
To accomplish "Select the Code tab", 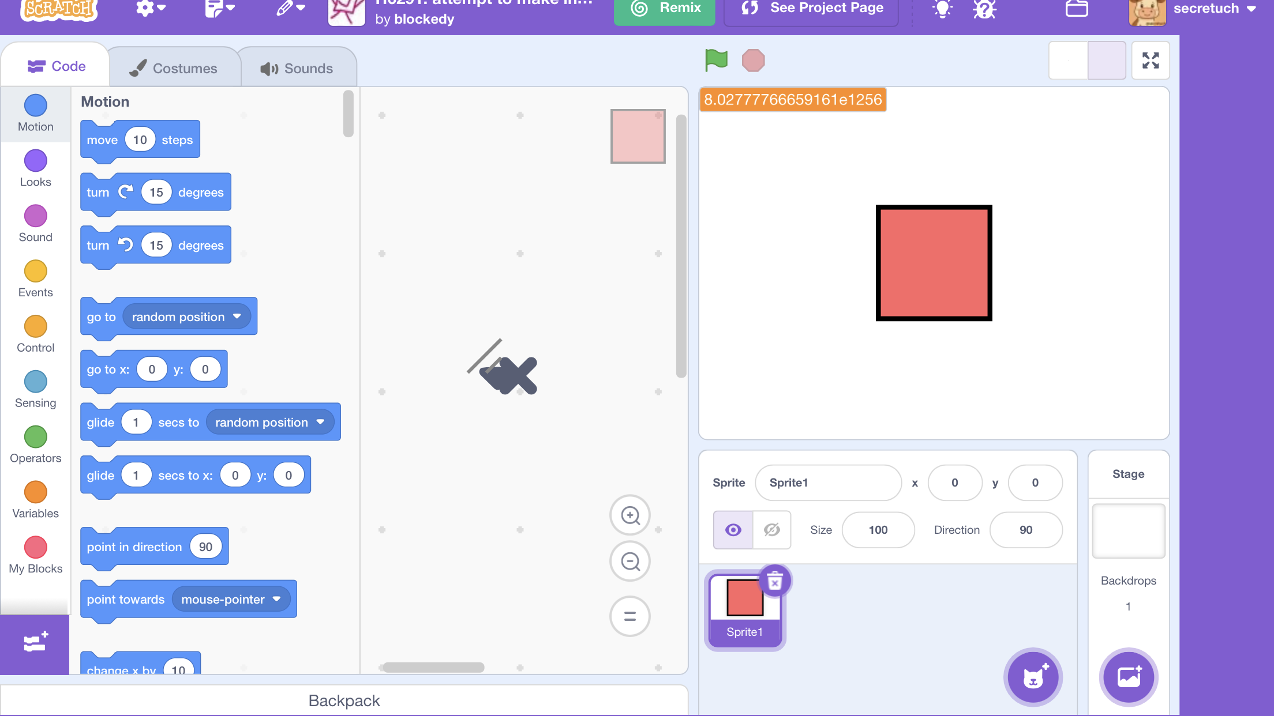I will tap(56, 66).
